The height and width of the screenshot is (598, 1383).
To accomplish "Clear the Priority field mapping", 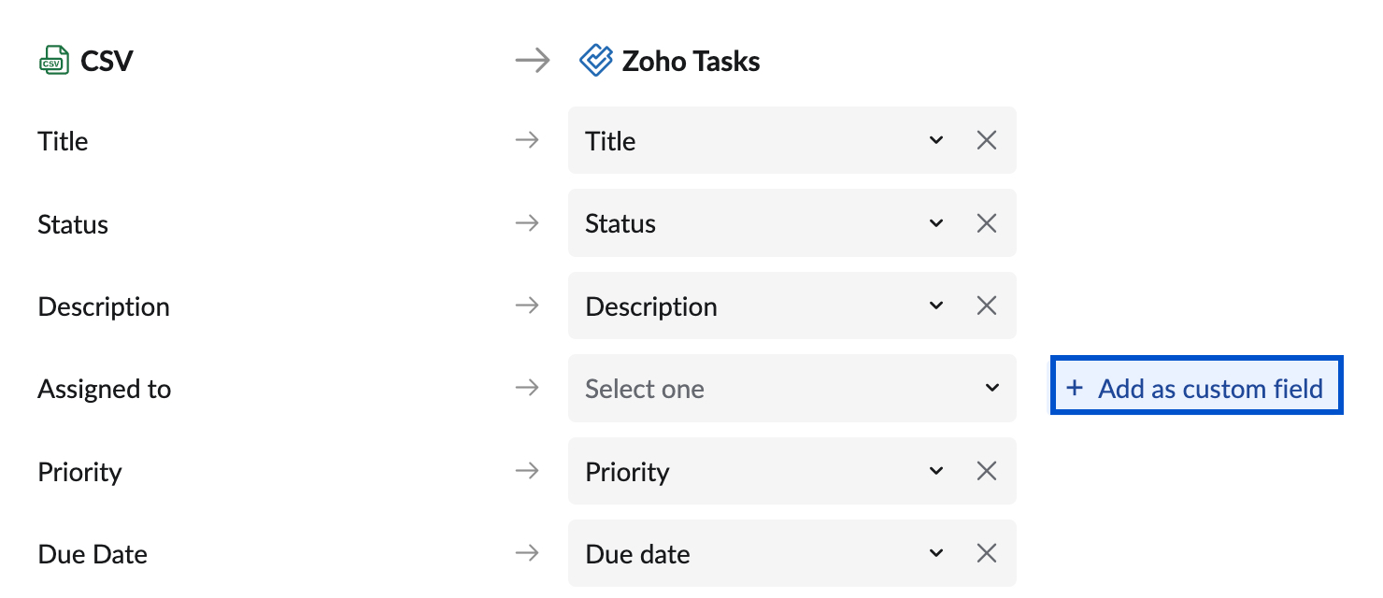I will tap(986, 472).
